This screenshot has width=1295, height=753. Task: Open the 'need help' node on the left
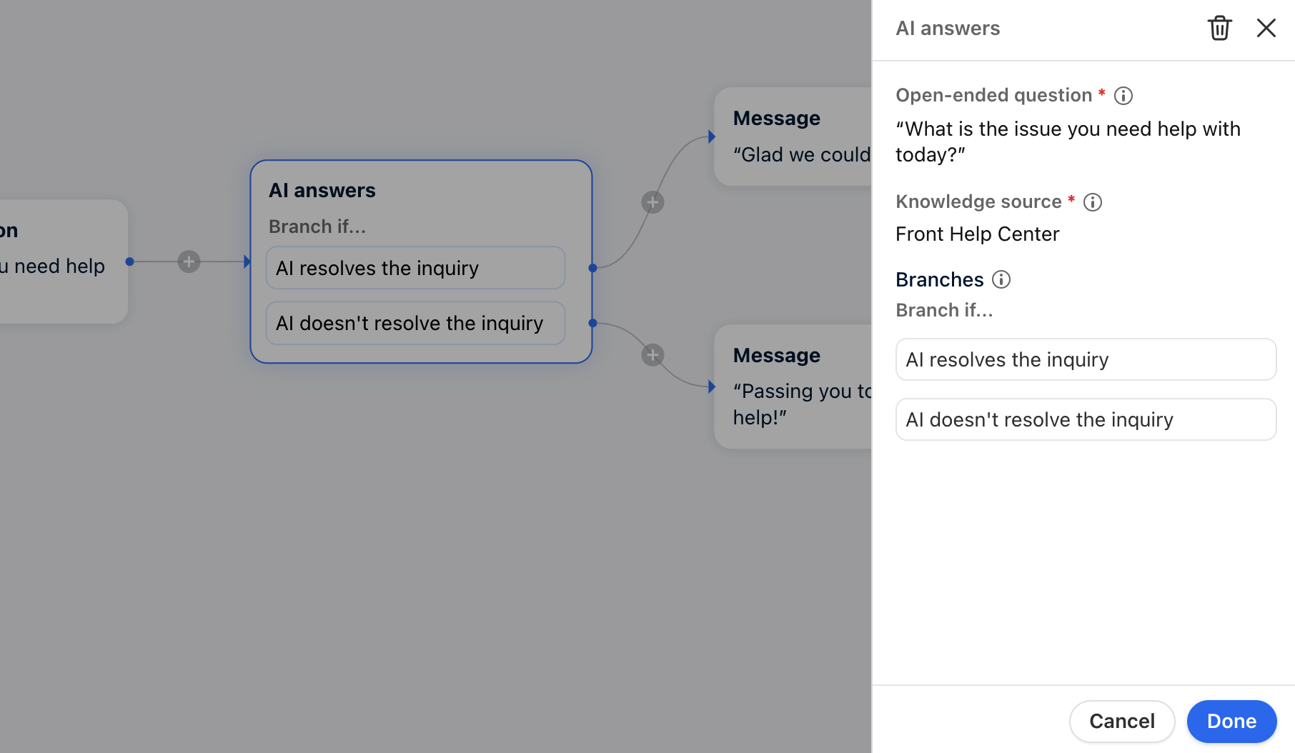[x=63, y=261]
